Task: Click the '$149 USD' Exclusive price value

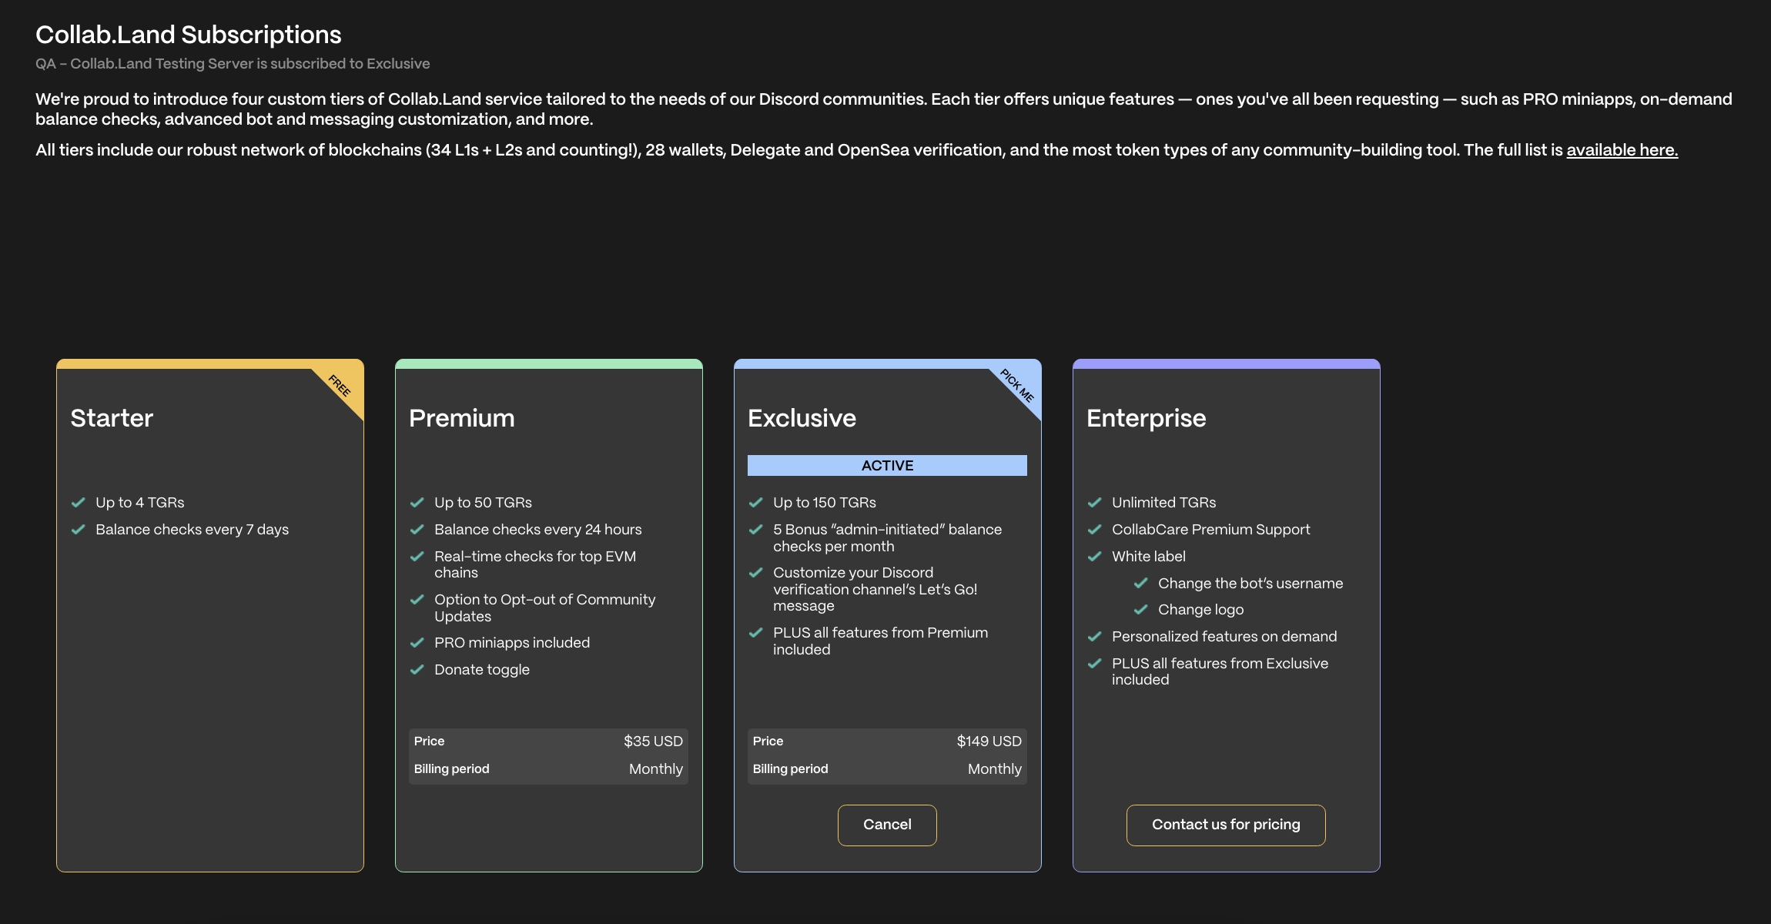Action: (x=989, y=741)
